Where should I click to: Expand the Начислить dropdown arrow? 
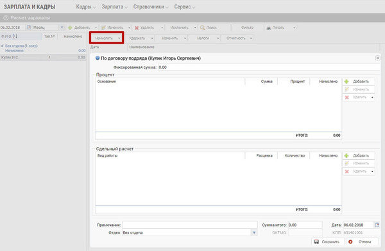[119, 39]
